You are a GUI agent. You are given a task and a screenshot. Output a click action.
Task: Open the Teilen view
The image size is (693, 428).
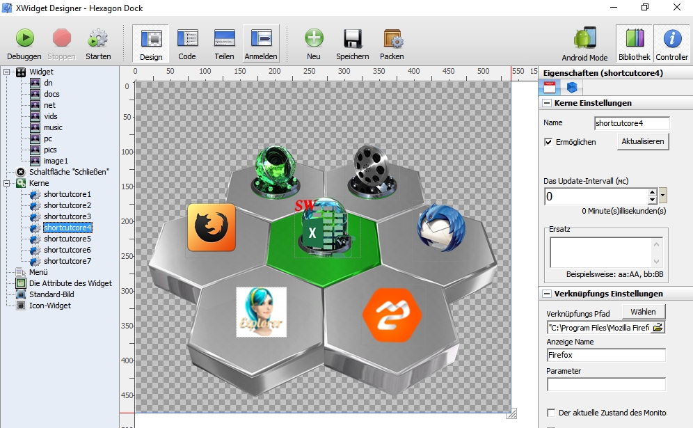click(225, 43)
